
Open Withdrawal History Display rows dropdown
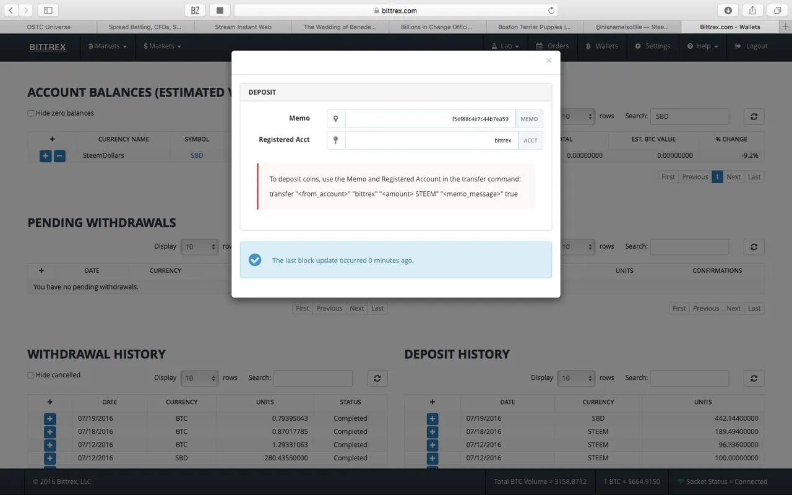tap(199, 378)
